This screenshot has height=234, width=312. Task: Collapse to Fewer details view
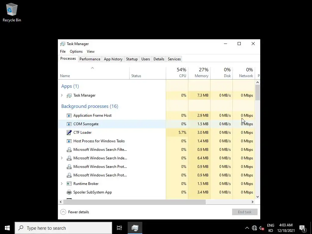click(75, 212)
